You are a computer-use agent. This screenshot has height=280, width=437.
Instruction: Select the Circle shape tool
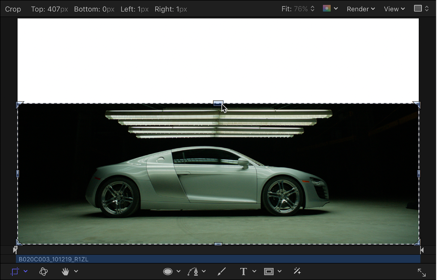(167, 271)
